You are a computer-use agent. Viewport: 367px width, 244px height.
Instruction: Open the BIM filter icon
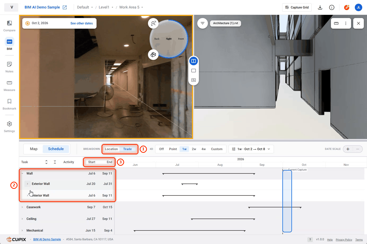tap(203, 23)
